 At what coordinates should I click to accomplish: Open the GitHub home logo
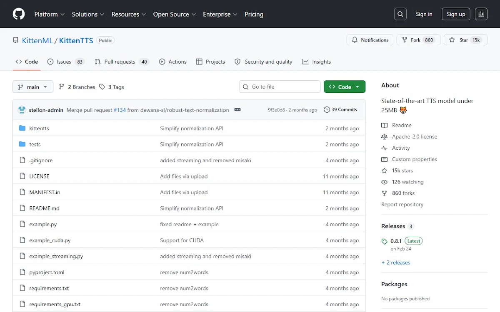pyautogui.click(x=19, y=14)
